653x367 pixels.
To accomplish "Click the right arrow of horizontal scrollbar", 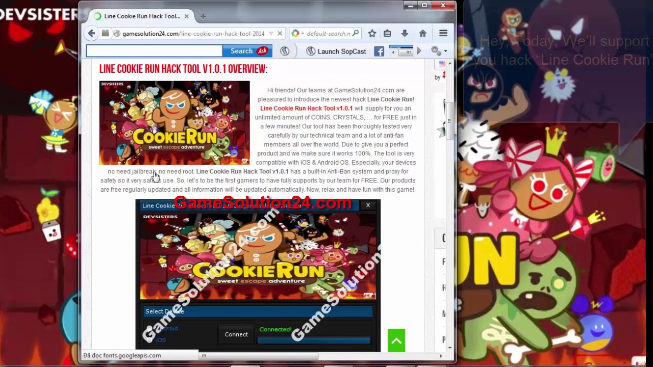I will (441, 356).
